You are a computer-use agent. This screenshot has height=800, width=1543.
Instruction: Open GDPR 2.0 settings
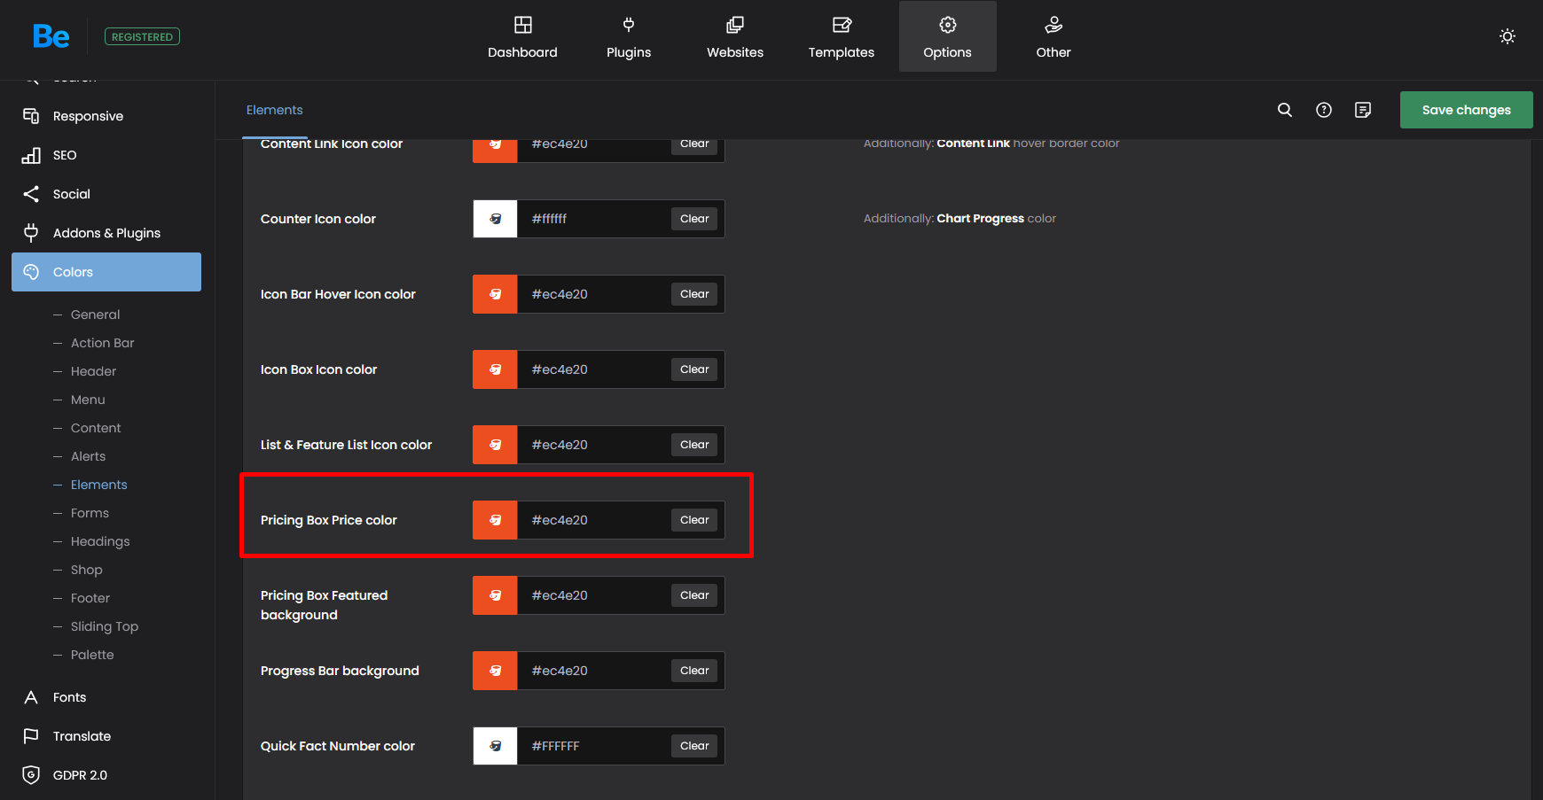[80, 775]
